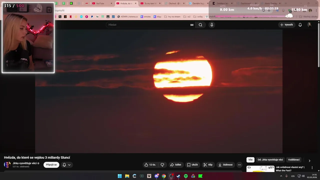Viewport: 320px width, 180px height.
Task: Click the CES language indicator
Action: coord(293,176)
